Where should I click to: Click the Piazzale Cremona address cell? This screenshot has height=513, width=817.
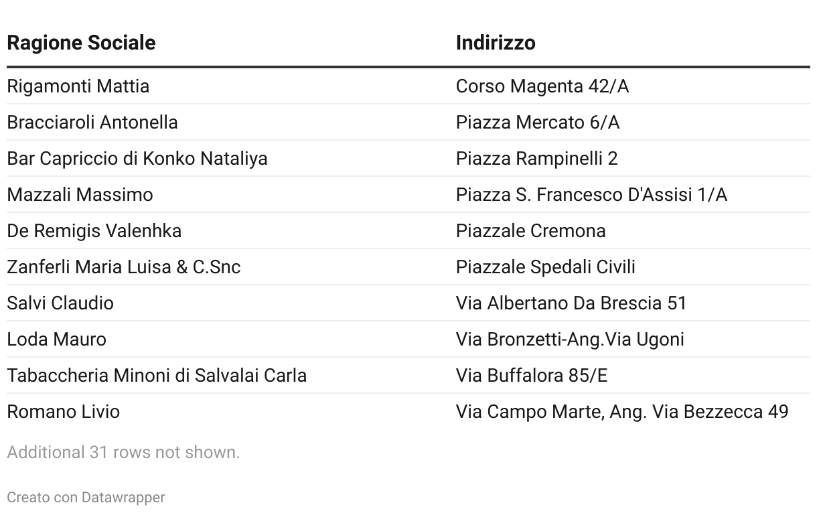(x=531, y=231)
